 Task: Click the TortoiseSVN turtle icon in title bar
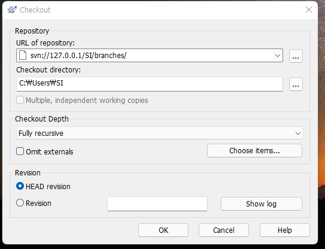(x=12, y=10)
